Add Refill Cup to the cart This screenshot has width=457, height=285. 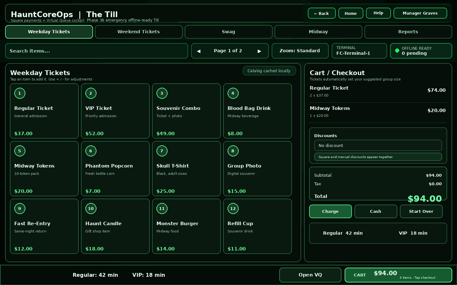point(258,226)
